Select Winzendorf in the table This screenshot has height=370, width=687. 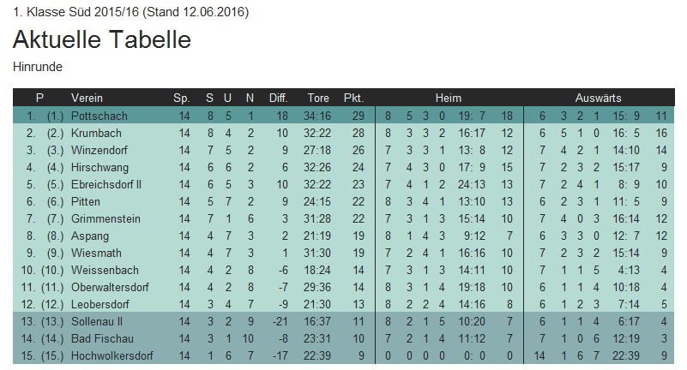[99, 150]
